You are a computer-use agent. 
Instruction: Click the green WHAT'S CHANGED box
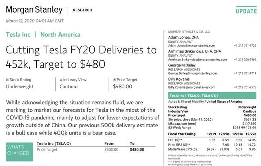(x=18, y=150)
